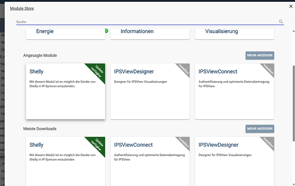295x186 pixels.
Task: Open IPSViewDesigner card under Angesagte Module
Action: tap(150, 92)
